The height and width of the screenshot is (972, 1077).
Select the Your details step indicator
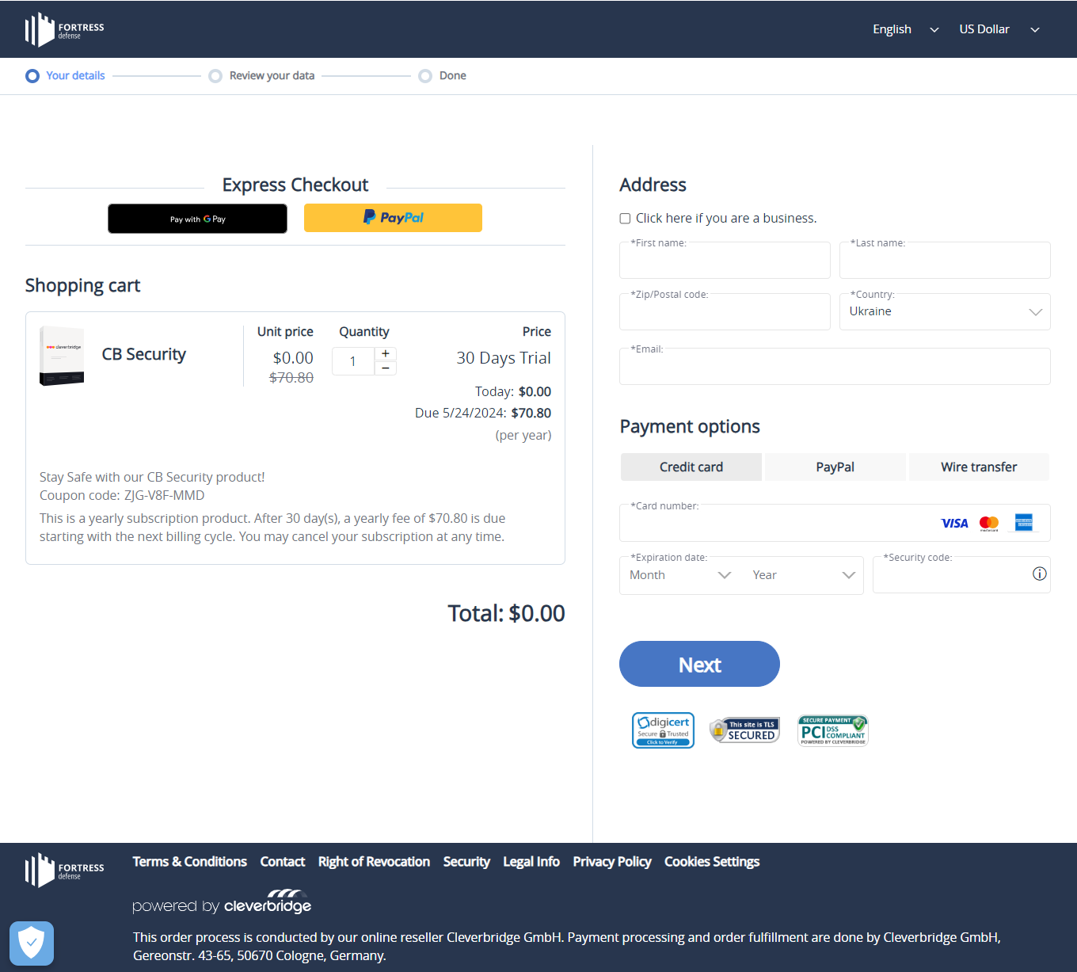click(66, 76)
